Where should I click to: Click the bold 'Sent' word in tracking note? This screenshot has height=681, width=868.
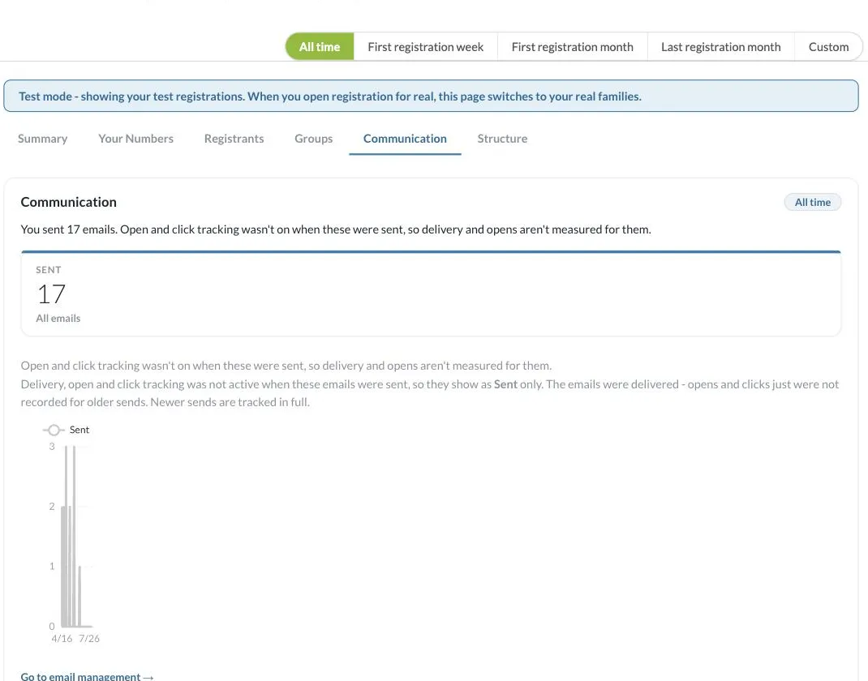pos(505,384)
